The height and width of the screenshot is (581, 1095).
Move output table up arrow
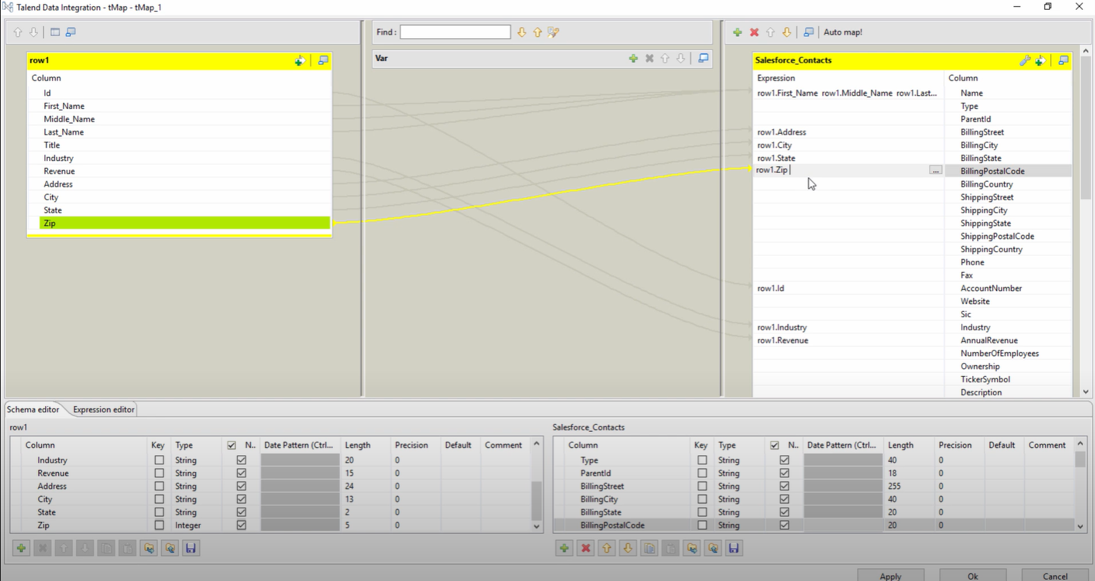click(x=770, y=32)
